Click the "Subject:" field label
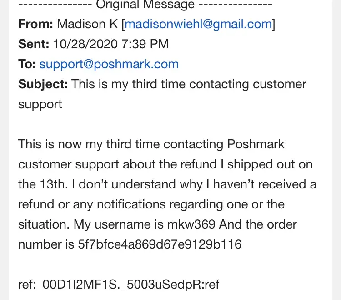This screenshot has width=341, height=300. click(43, 84)
